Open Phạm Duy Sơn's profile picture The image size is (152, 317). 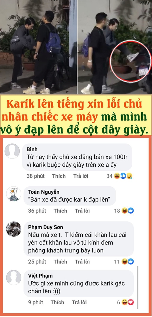coord(14,229)
